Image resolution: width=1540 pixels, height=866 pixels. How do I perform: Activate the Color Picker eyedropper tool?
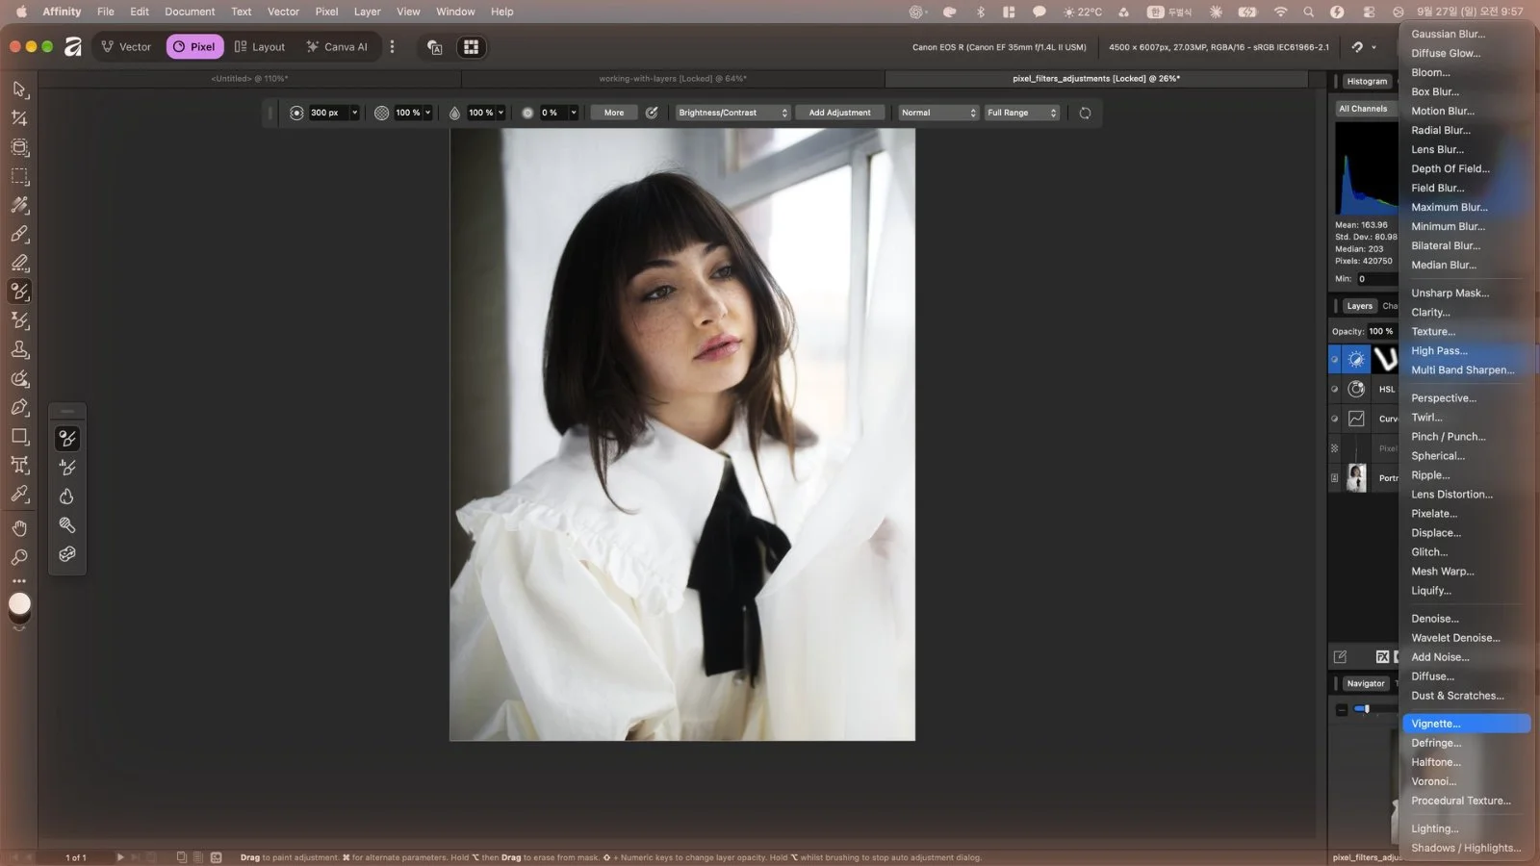[19, 494]
